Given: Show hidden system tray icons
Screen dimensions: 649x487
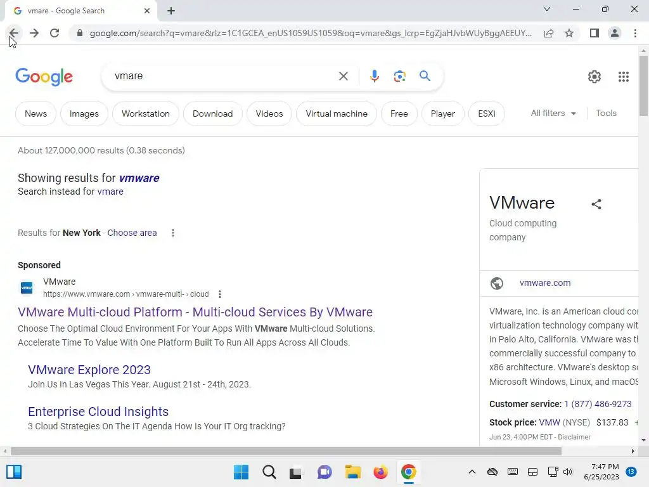Looking at the screenshot, I should pos(472,472).
